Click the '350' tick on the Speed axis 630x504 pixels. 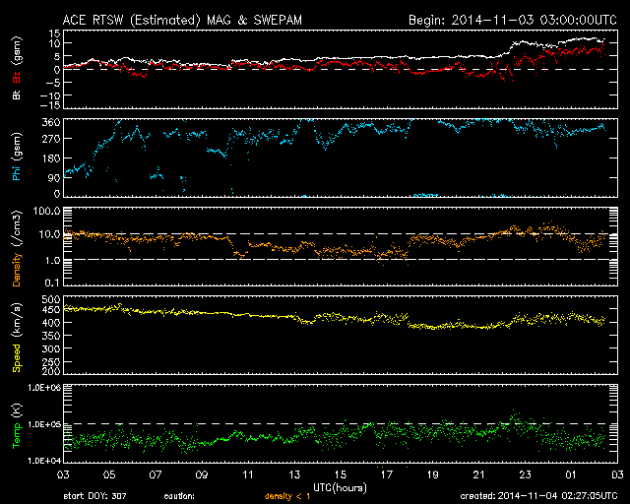[50, 336]
